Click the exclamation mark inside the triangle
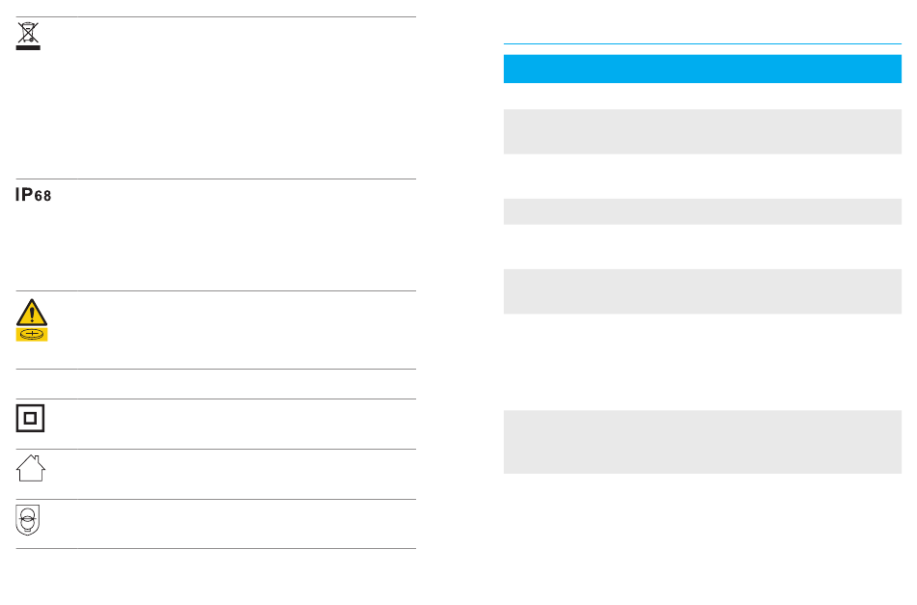The height and width of the screenshot is (605, 917). point(32,316)
